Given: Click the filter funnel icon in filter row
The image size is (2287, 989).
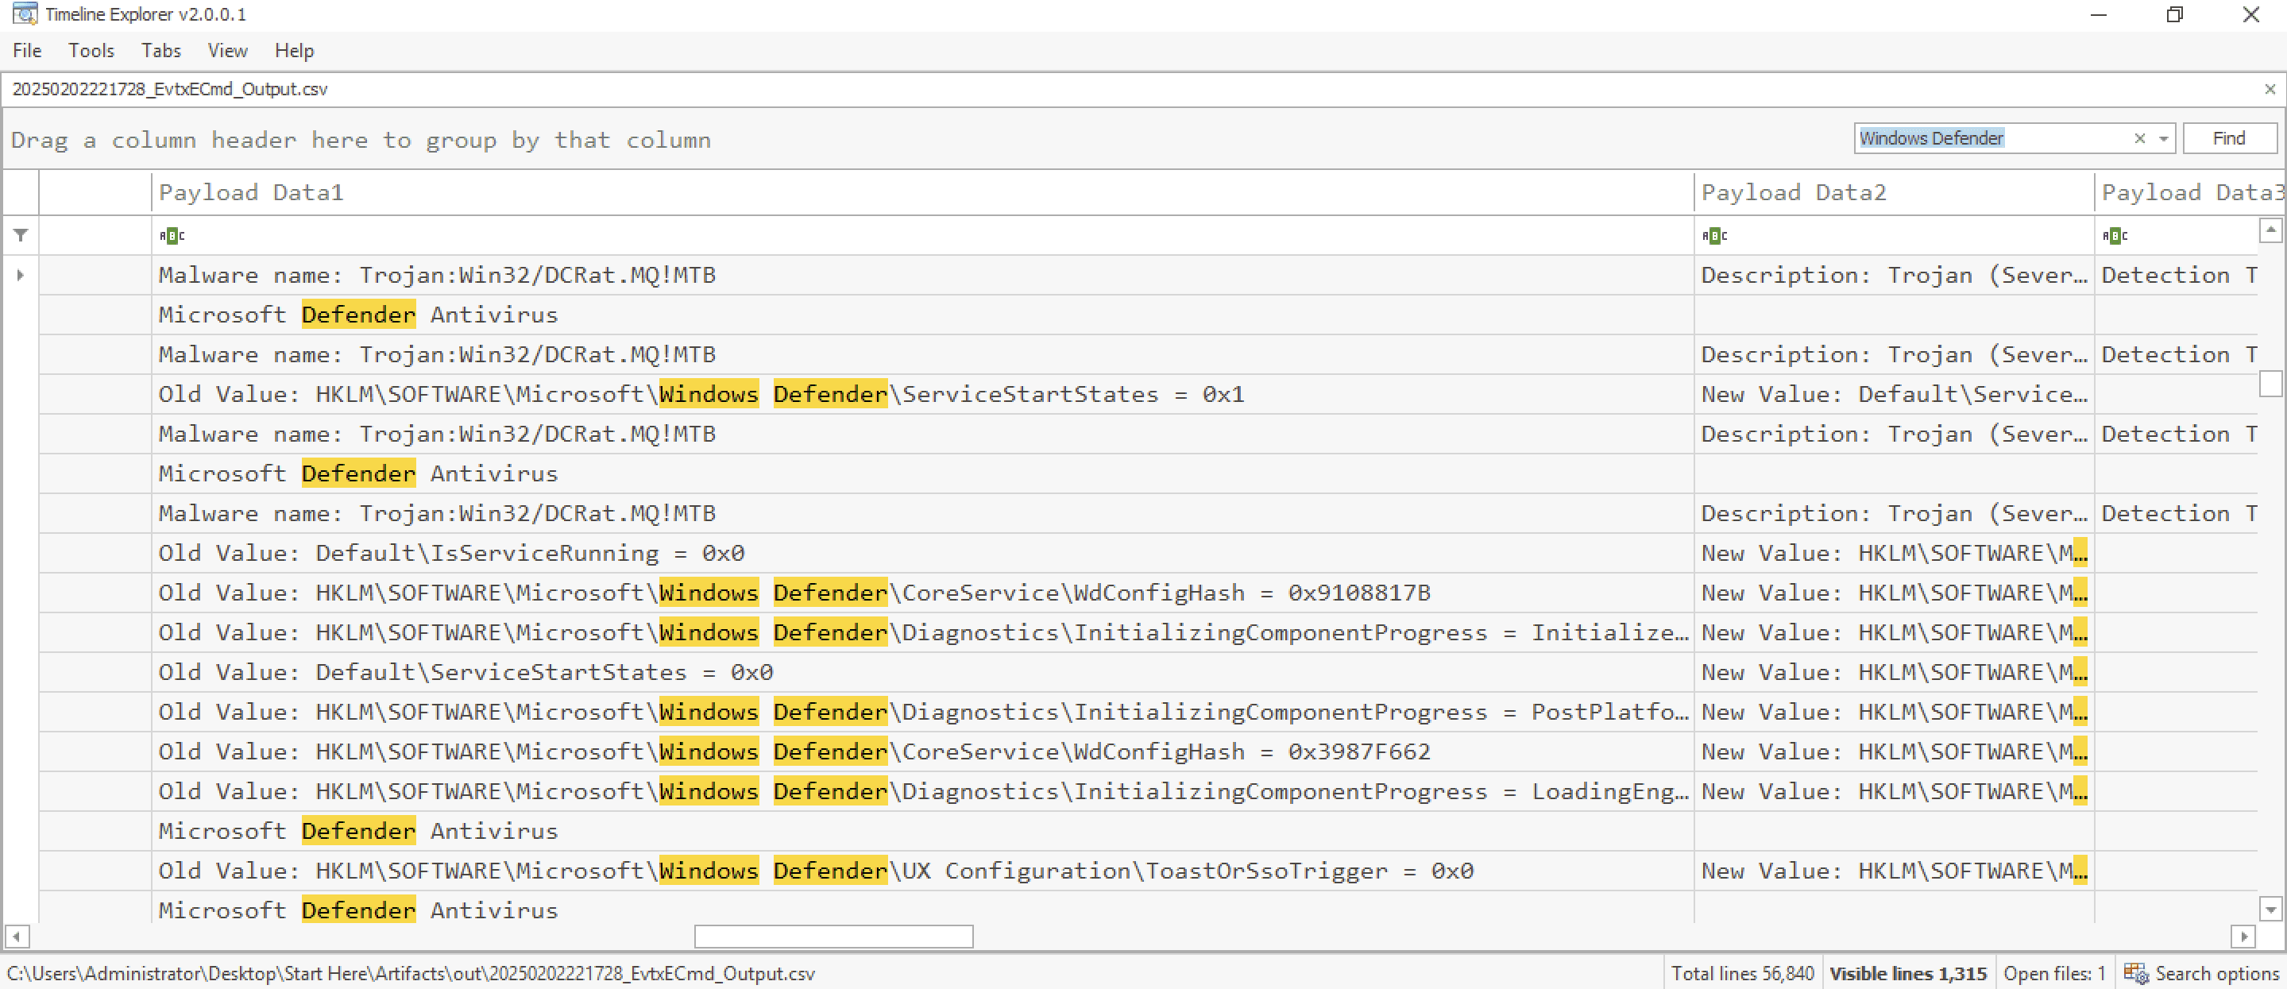Looking at the screenshot, I should [x=21, y=235].
